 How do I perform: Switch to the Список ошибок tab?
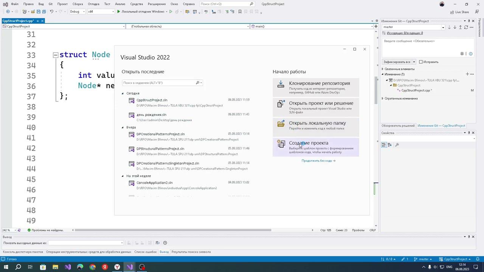coord(145,252)
